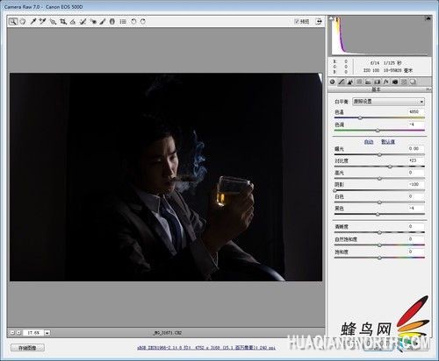Screen dimensions: 439x361
Task: Click the zoom in plus button
Action: tap(18, 333)
